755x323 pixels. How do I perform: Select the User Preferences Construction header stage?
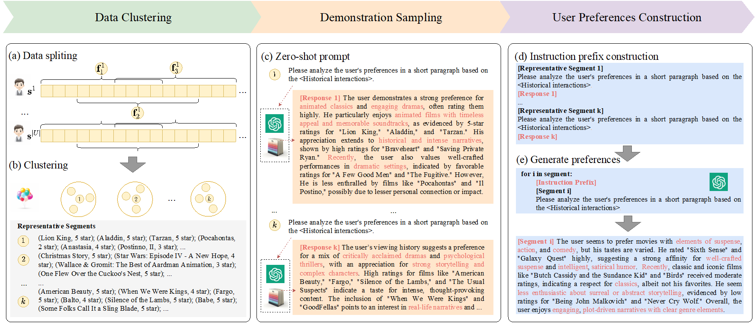(x=626, y=17)
